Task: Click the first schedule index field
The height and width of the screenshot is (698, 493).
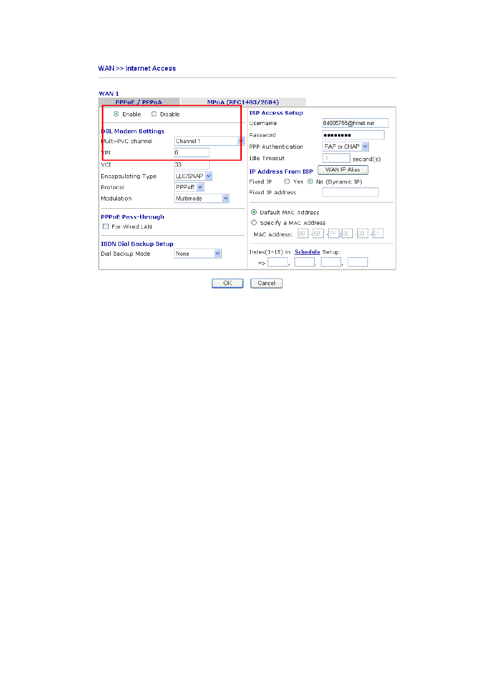Action: point(278,262)
